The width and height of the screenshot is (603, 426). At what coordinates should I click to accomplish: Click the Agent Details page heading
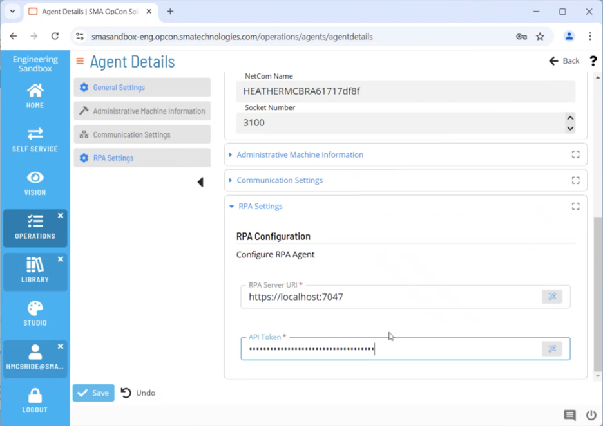[132, 62]
